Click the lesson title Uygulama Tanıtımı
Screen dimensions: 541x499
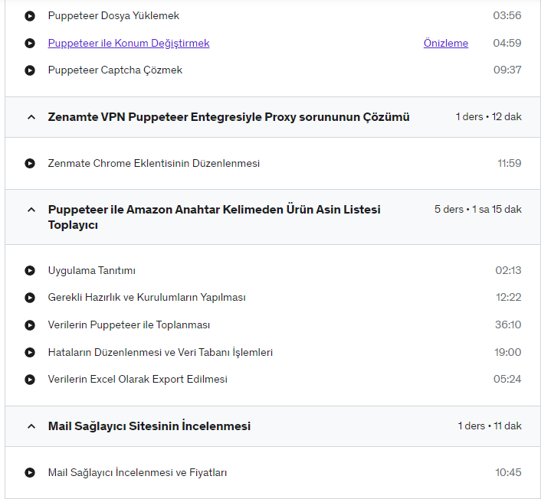92,270
